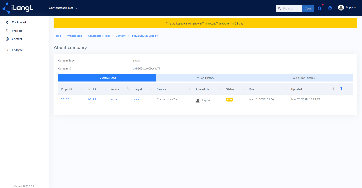
Task: Click the Content document icon
Action: (x=7, y=39)
